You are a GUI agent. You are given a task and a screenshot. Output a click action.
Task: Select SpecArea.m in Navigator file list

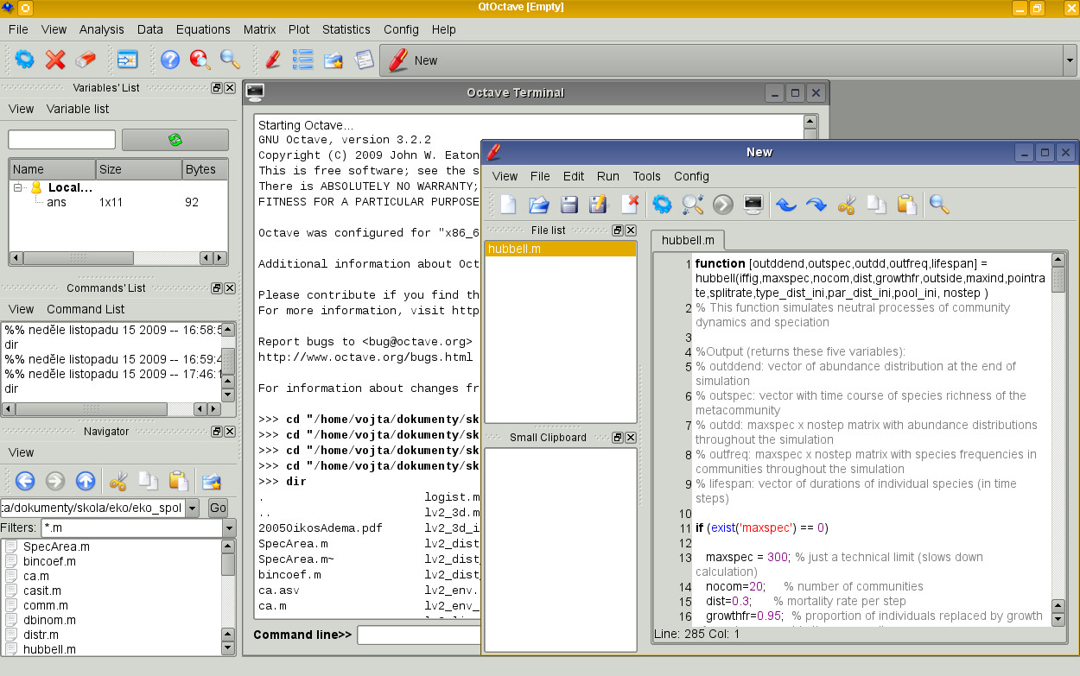click(56, 546)
